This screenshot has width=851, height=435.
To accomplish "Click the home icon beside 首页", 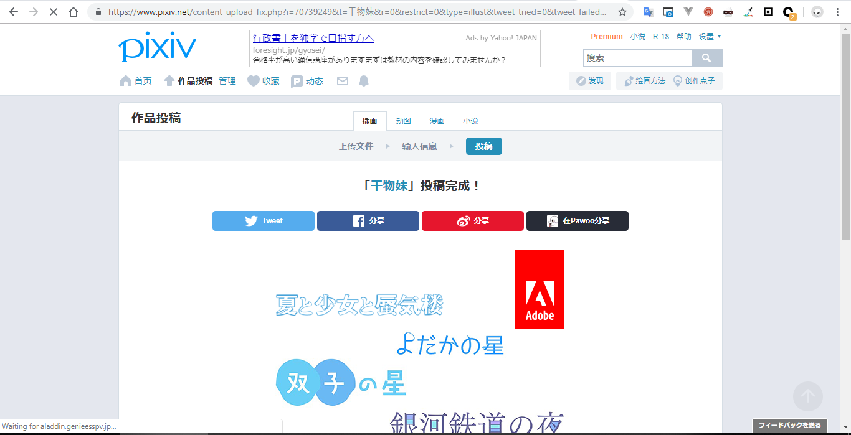I will 126,81.
